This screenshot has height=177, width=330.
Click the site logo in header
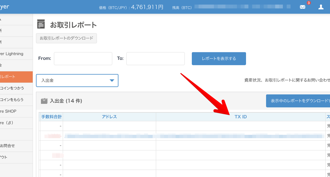point(4,7)
